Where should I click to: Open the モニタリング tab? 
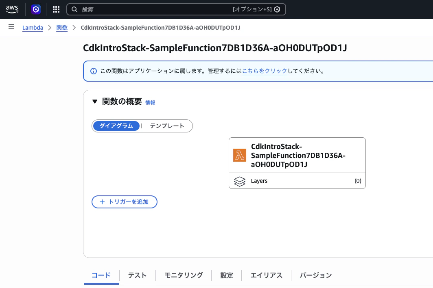[x=184, y=275]
